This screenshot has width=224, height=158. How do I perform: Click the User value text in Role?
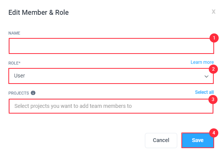pyautogui.click(x=19, y=76)
